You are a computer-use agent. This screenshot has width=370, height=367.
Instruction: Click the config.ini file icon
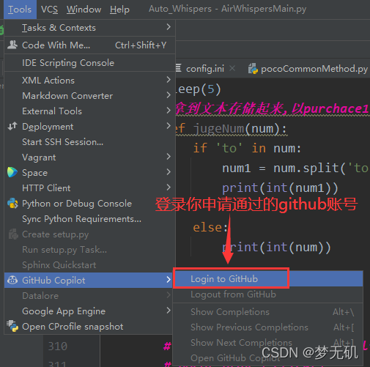click(x=179, y=68)
